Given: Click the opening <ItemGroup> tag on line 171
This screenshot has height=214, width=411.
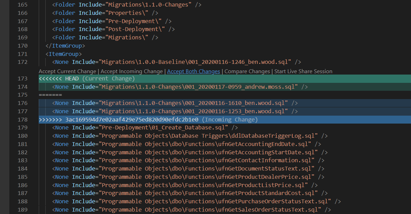Looking at the screenshot, I should 64,54.
